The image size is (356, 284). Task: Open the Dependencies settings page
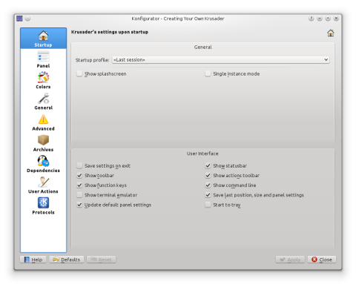[x=43, y=164]
